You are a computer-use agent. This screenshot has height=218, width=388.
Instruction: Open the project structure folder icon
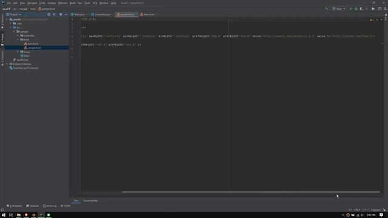coord(373,8)
